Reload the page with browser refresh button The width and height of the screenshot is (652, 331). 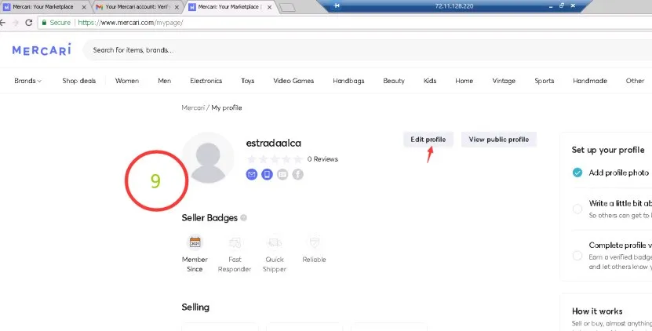pyautogui.click(x=29, y=23)
